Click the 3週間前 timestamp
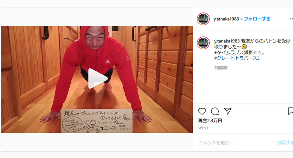Screen dimensions: 293x158 point(221,68)
